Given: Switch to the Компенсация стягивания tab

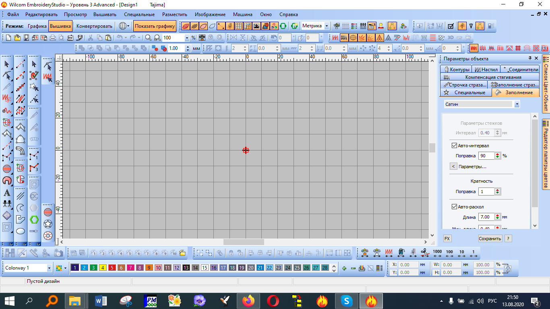Looking at the screenshot, I should point(490,77).
